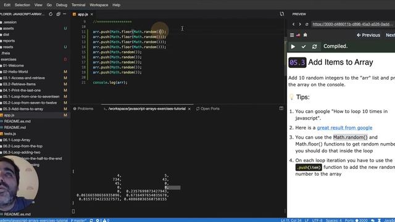The image size is (395, 222).
Task: Click the preview URL address bar
Action: (352, 24)
